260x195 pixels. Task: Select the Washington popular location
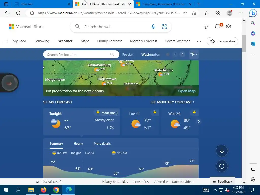151,54
